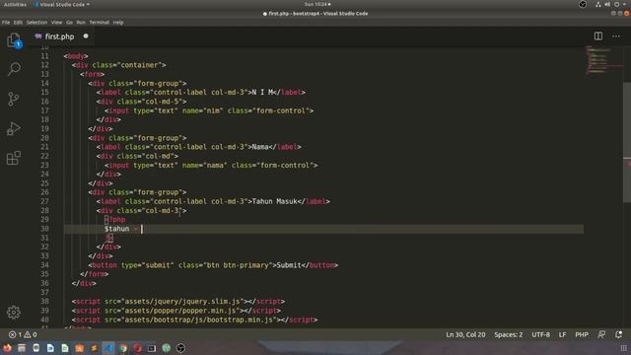The image size is (631, 355).
Task: Open the Manage gear menu
Action: 14,312
